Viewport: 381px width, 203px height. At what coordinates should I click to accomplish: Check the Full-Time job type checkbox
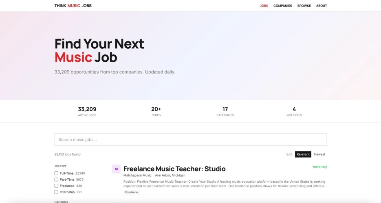56,173
